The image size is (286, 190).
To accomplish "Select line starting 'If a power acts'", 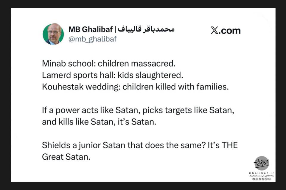I will pos(138,110).
